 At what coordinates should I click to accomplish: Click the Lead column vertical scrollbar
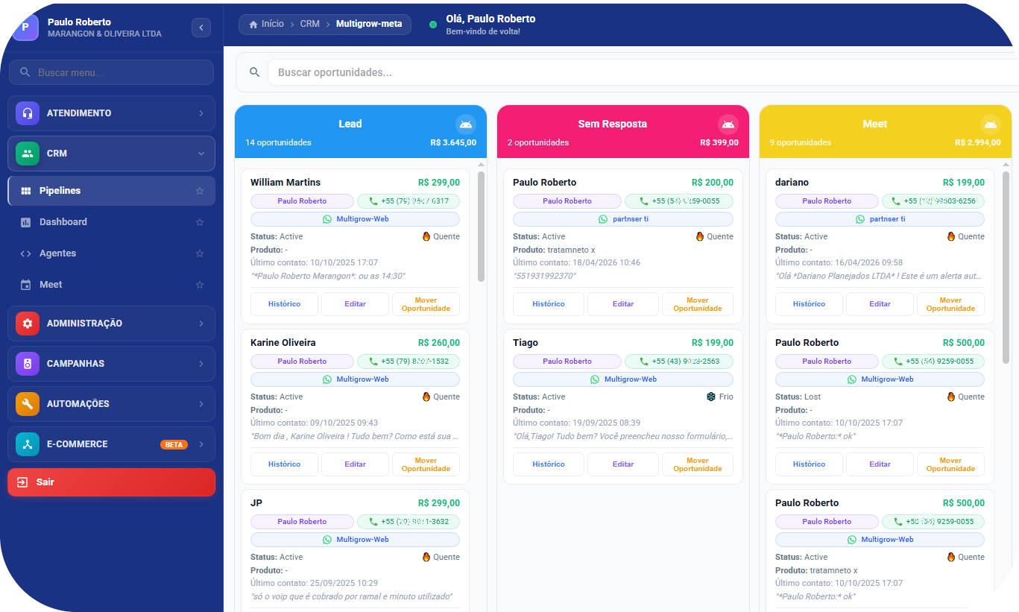point(481,224)
